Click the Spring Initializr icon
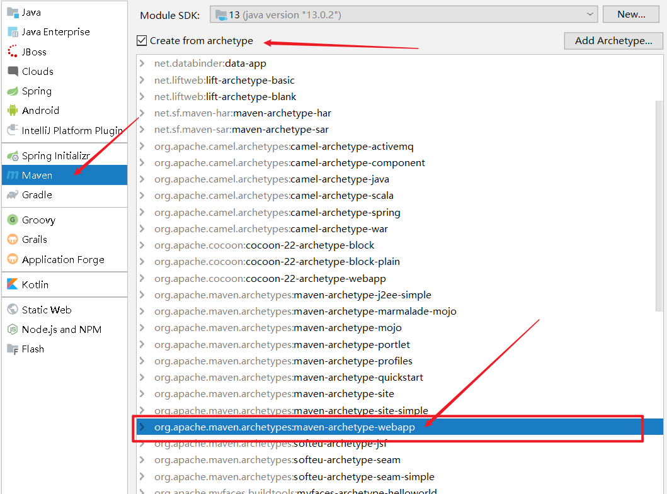This screenshot has width=667, height=494. point(13,156)
